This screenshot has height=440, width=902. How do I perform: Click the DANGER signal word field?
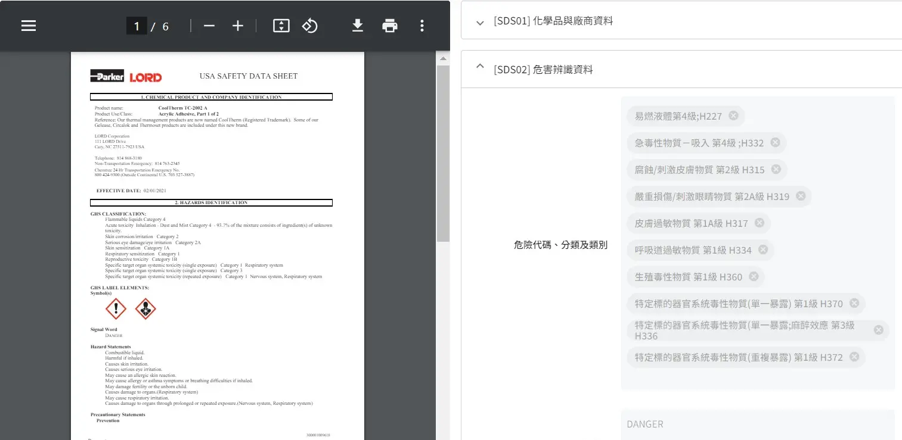coord(757,424)
